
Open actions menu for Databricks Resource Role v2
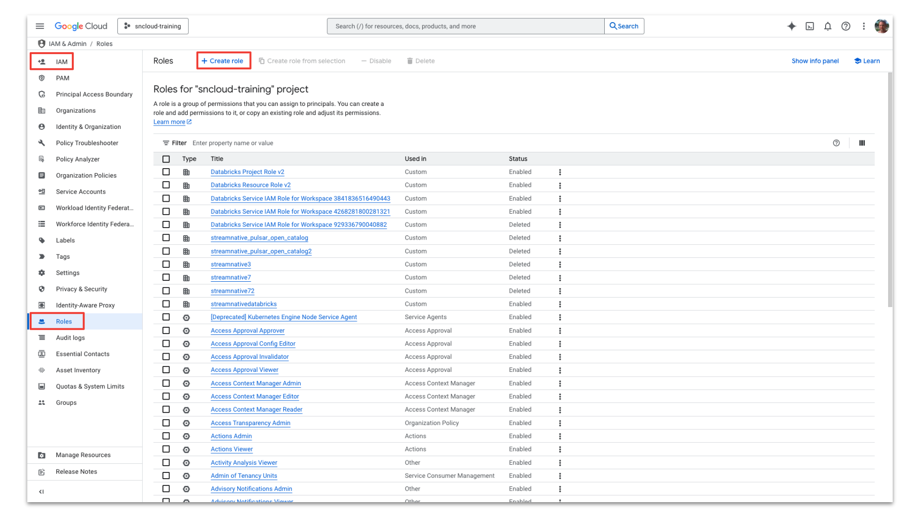560,185
